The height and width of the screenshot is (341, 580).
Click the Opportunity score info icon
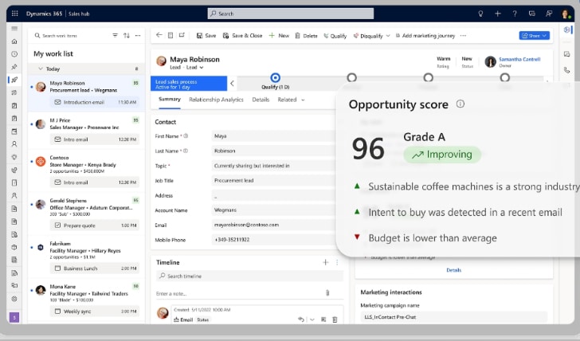(460, 104)
